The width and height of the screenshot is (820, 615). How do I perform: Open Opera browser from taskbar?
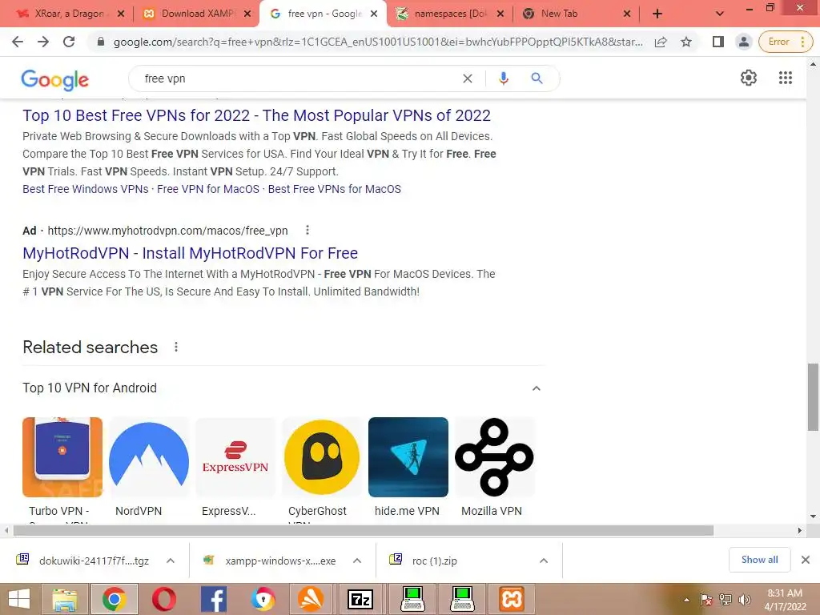tap(163, 599)
